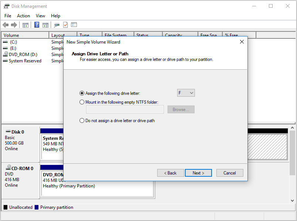
Task: Click the NTFS folder path input field
Action: point(125,110)
